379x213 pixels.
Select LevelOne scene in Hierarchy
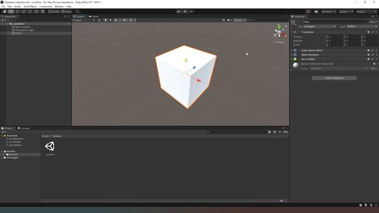tap(18, 24)
